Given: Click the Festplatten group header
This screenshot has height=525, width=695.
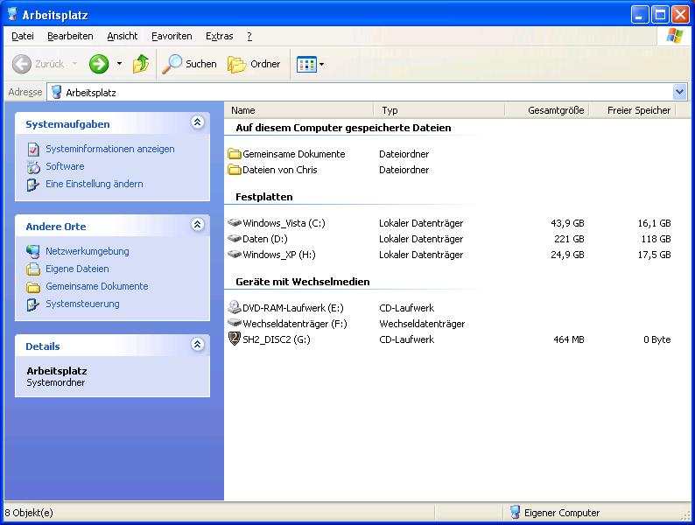Looking at the screenshot, I should tap(264, 197).
